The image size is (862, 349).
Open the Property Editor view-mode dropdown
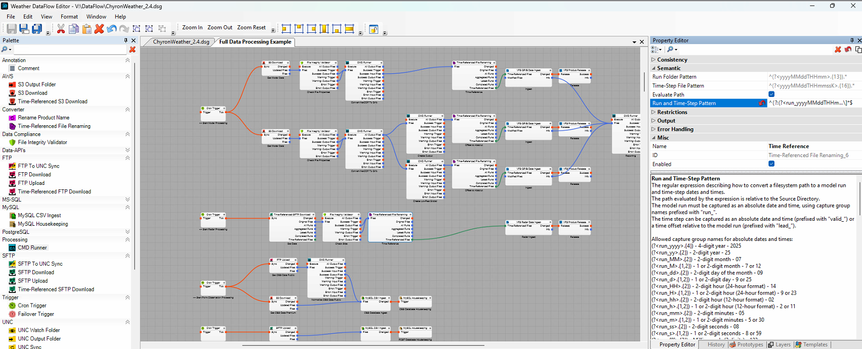click(656, 49)
